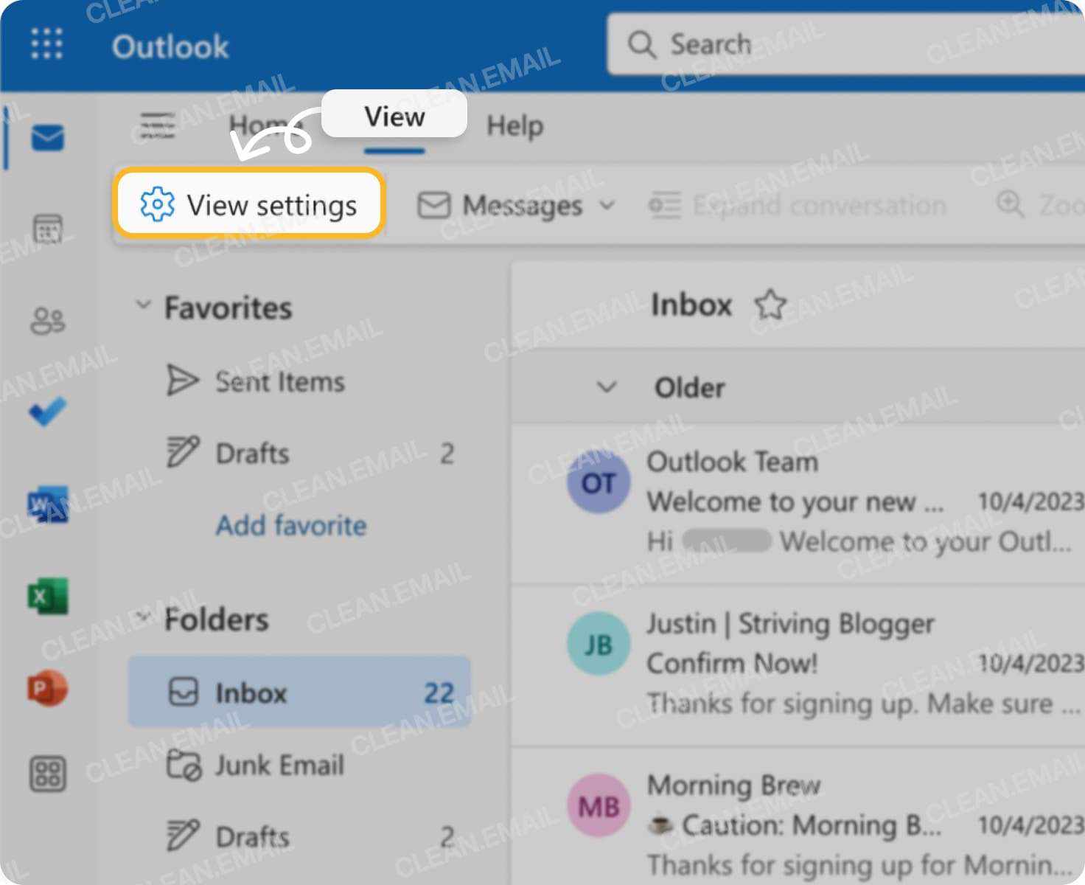Image resolution: width=1085 pixels, height=885 pixels.
Task: Click inside the Search field
Action: (811, 44)
